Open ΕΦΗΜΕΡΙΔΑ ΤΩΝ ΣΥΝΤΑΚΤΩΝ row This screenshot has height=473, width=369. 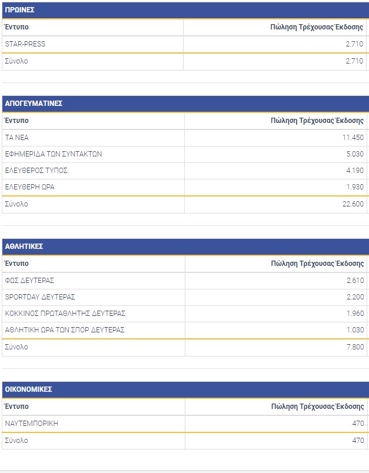tap(54, 154)
